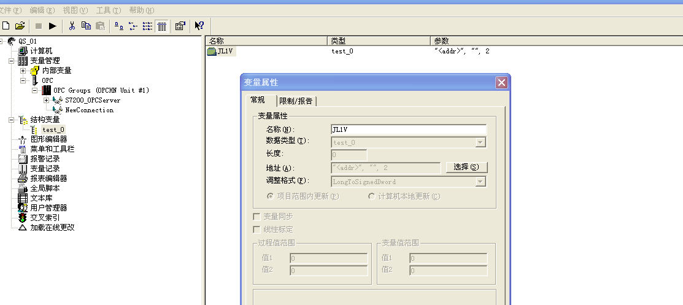This screenshot has width=683, height=305.
Task: Select test_0 structure type
Action: [x=53, y=129]
